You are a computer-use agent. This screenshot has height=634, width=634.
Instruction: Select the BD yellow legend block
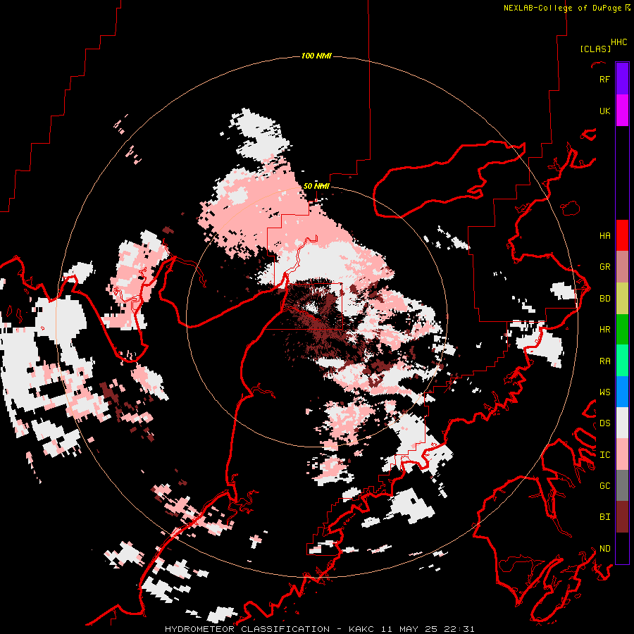click(x=622, y=299)
